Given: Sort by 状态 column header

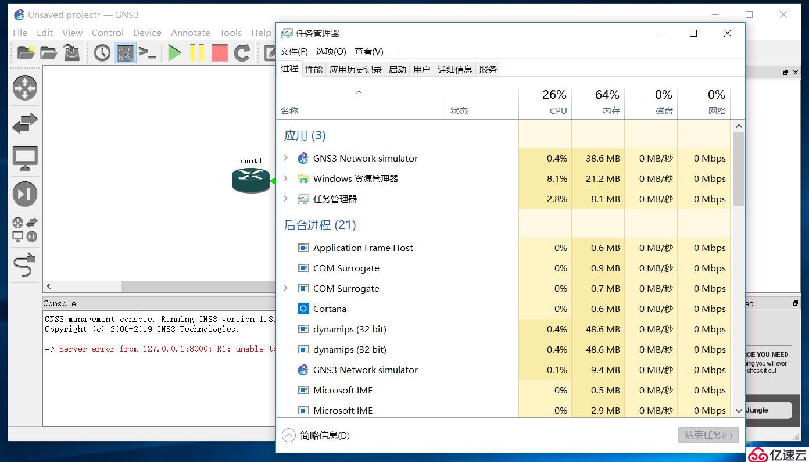Looking at the screenshot, I should [x=482, y=103].
